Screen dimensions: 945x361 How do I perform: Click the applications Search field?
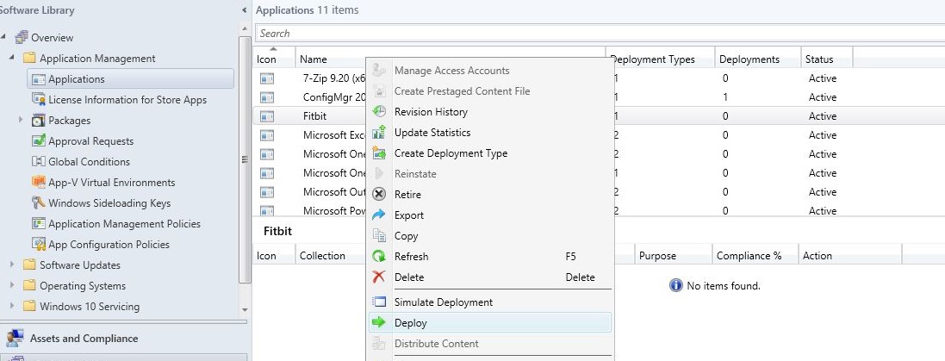pos(600,33)
